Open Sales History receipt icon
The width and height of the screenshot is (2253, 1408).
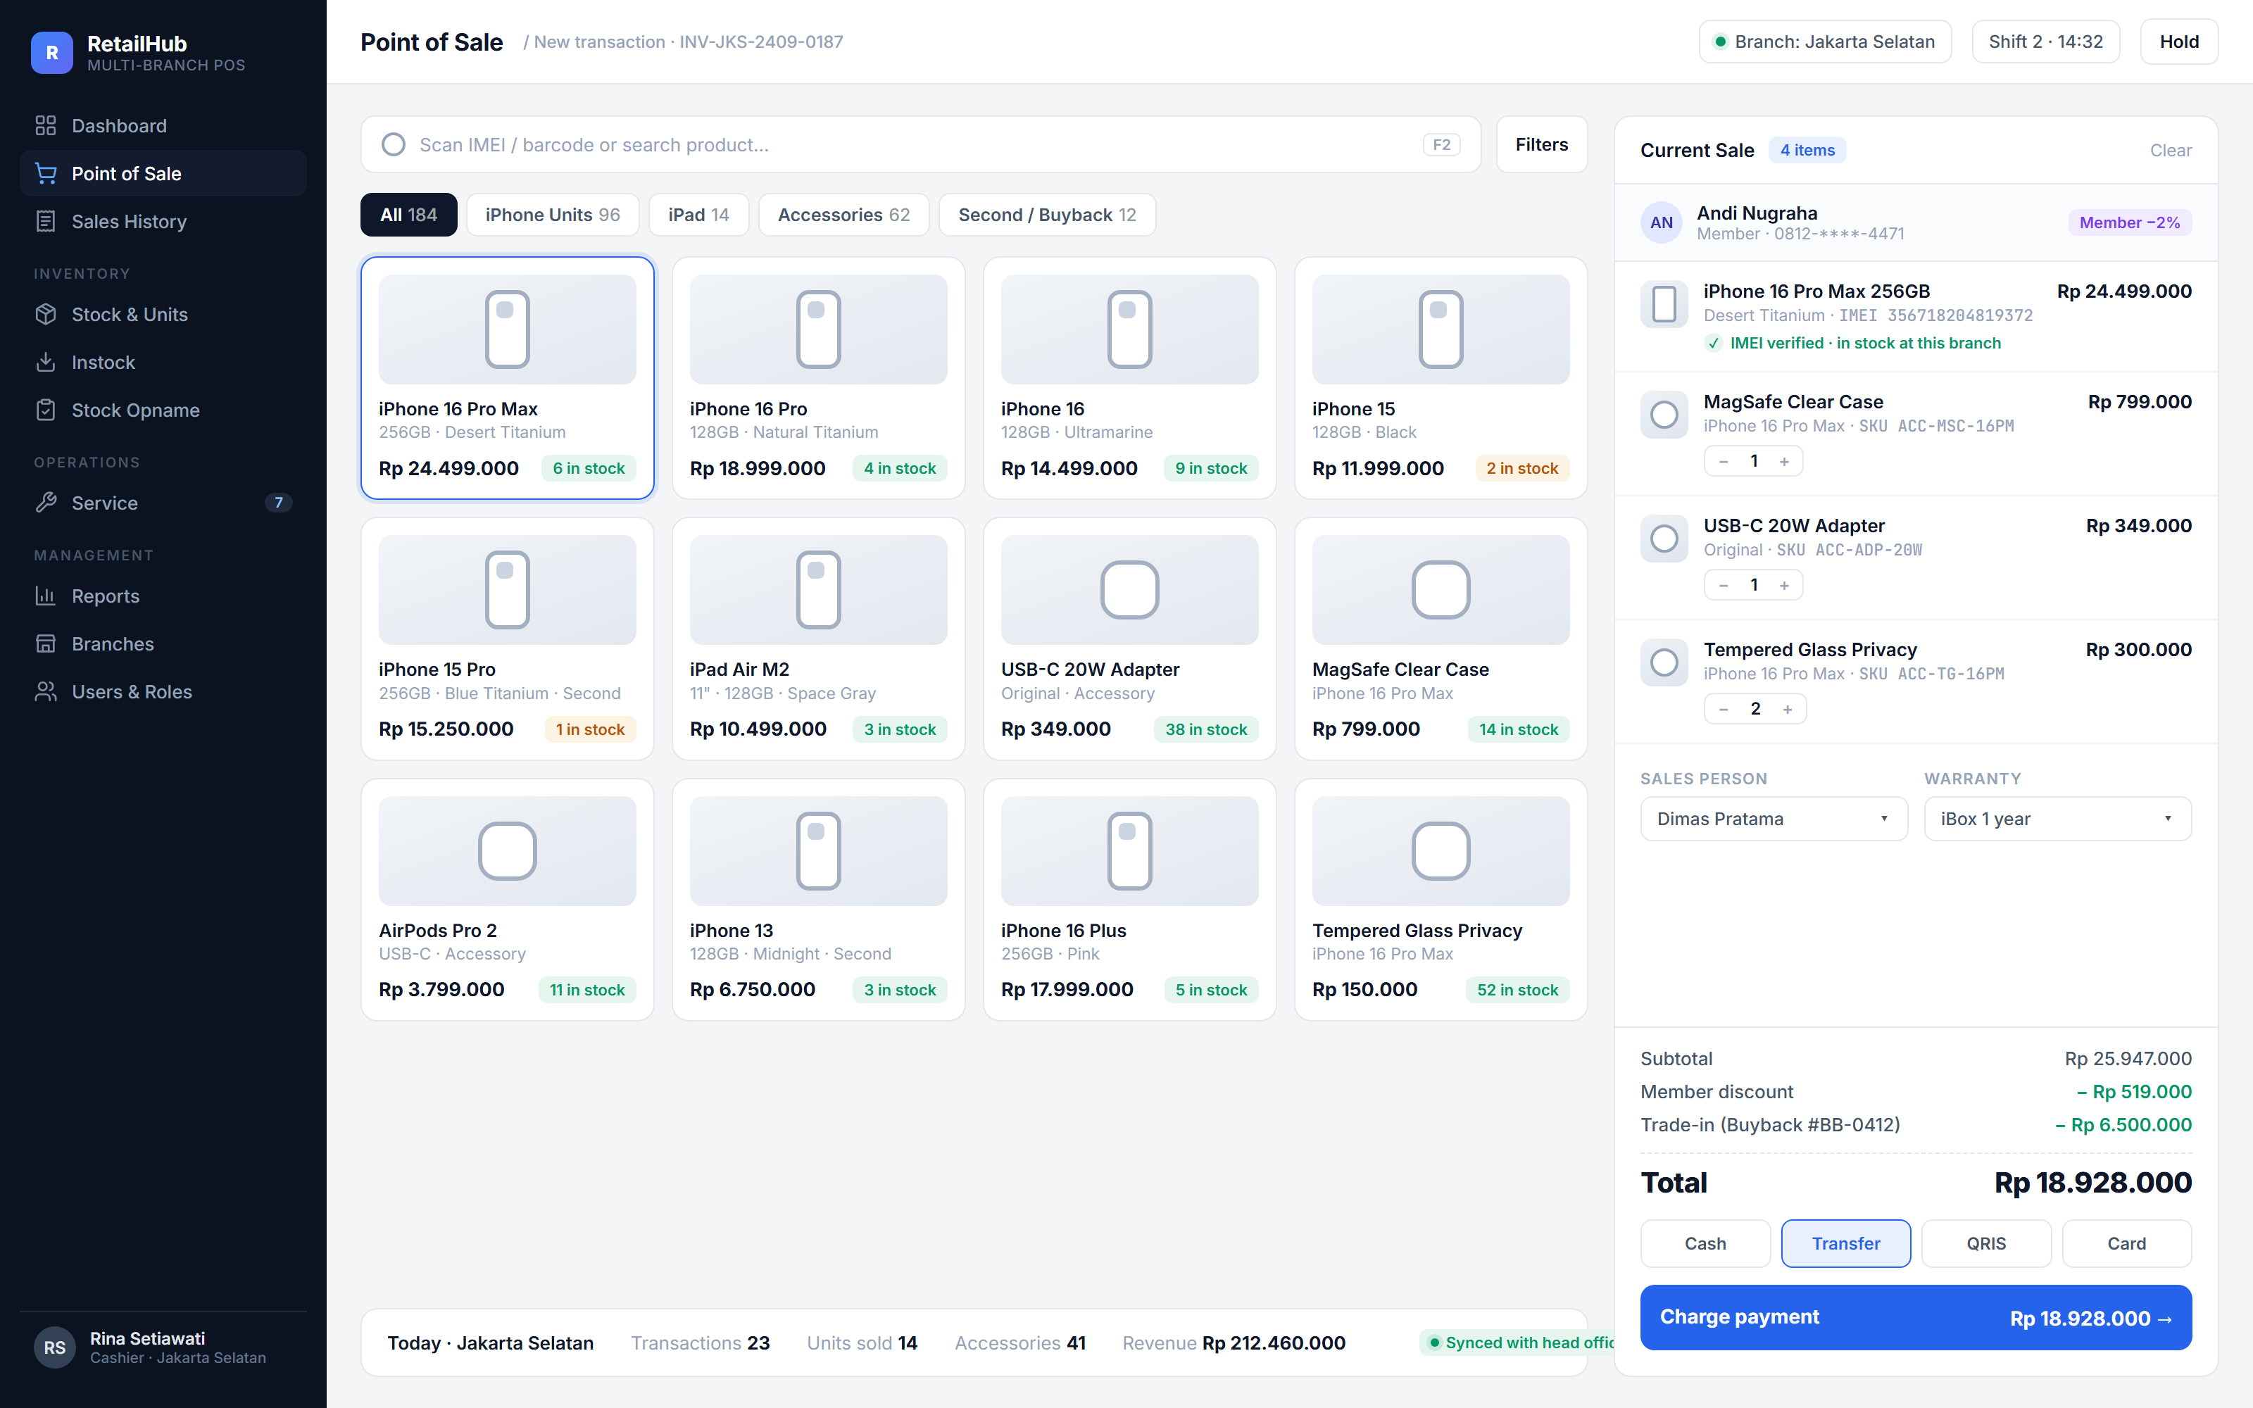coord(46,222)
